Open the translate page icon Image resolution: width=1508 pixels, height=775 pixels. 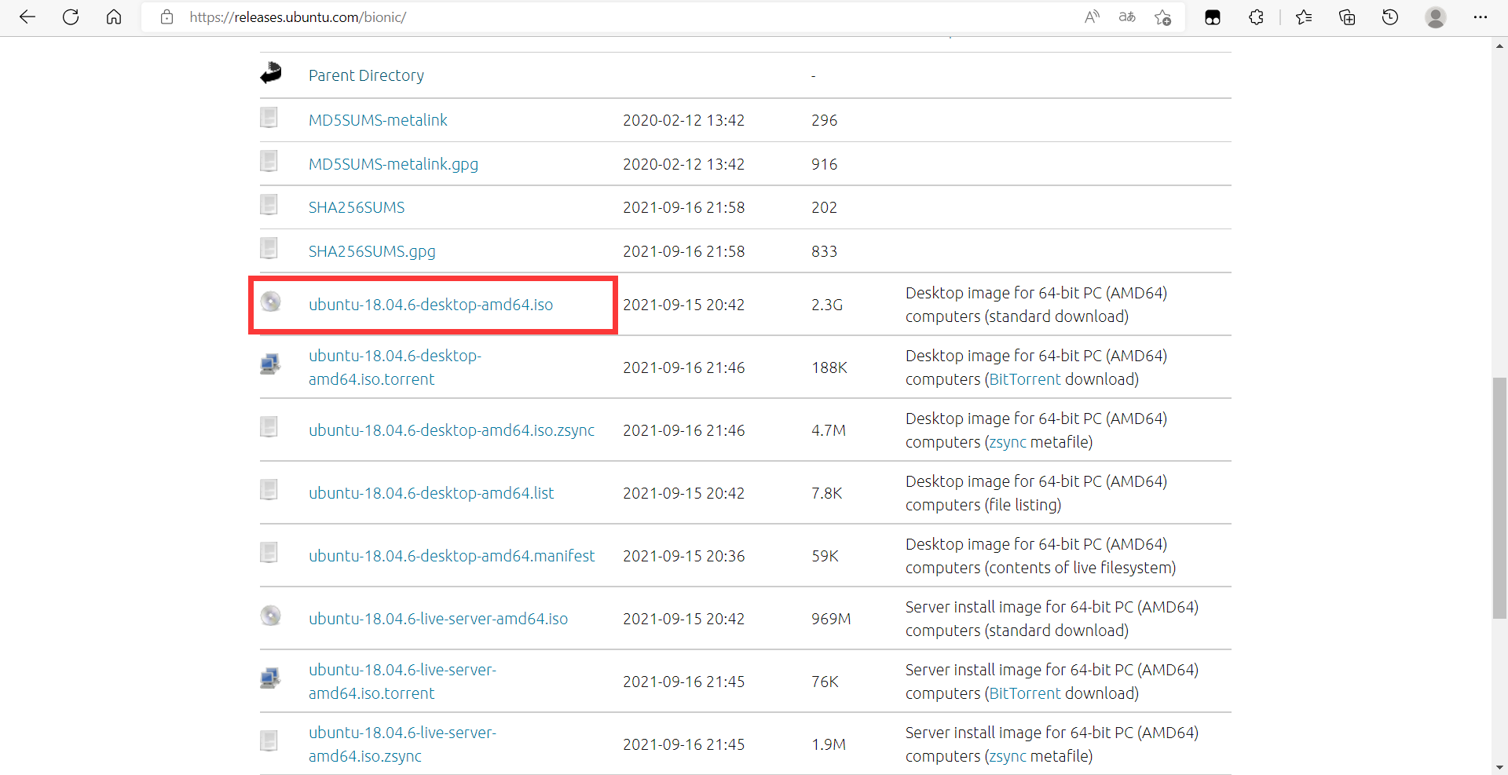click(x=1127, y=17)
